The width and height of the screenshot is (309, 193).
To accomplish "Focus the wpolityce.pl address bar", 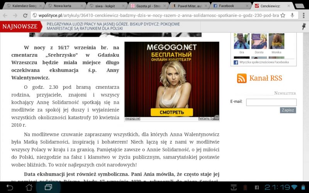I will (x=159, y=15).
